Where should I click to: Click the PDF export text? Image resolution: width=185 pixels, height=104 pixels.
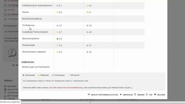[x=151, y=95]
